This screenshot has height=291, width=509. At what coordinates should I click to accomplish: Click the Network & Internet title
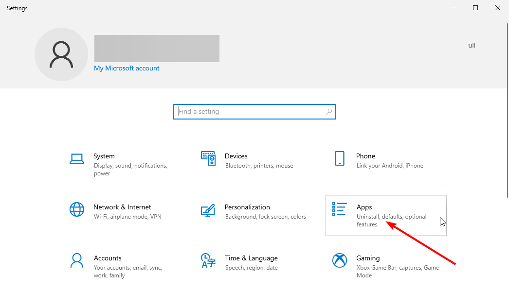[x=122, y=207]
